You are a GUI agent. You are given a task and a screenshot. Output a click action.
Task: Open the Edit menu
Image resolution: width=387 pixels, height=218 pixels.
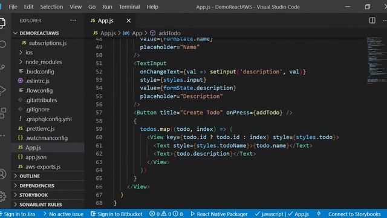(x=28, y=7)
